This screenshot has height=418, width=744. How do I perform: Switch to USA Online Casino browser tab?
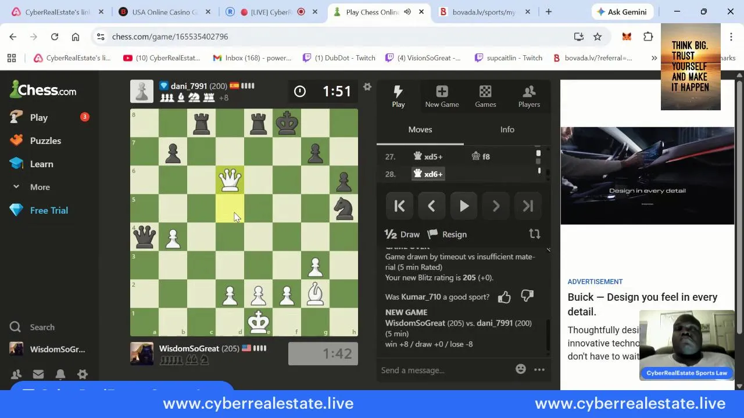164,12
